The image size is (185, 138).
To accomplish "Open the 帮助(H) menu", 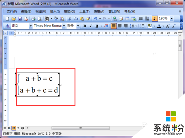I will 129,11.
